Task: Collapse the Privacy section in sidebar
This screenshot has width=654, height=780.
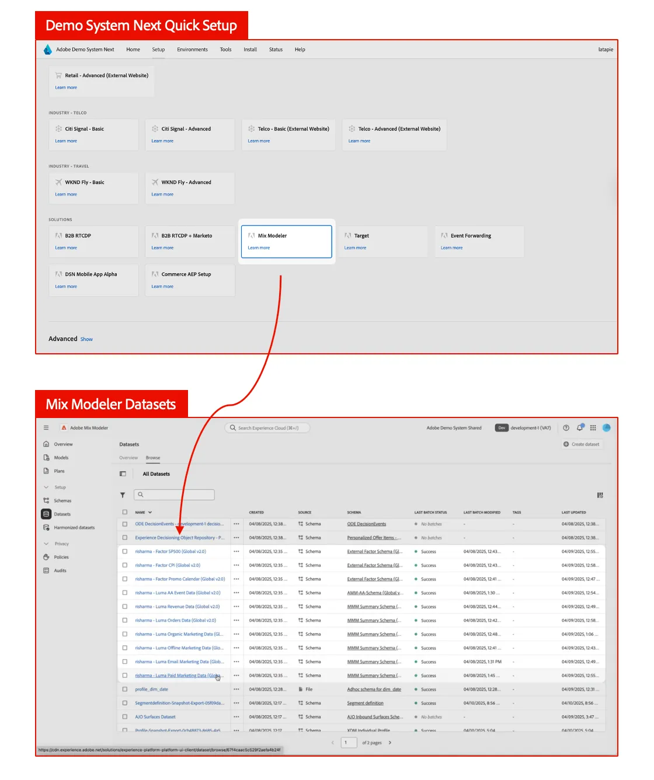Action: (x=46, y=544)
